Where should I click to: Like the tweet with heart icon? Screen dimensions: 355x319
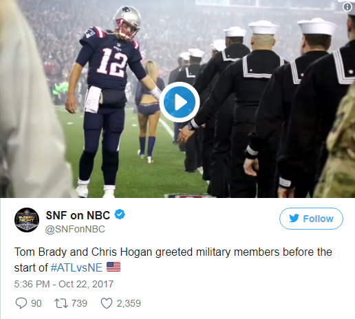coord(107,303)
